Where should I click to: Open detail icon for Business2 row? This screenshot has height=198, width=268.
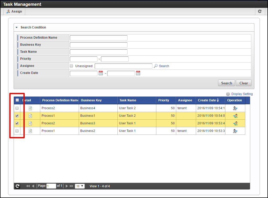pos(30,131)
